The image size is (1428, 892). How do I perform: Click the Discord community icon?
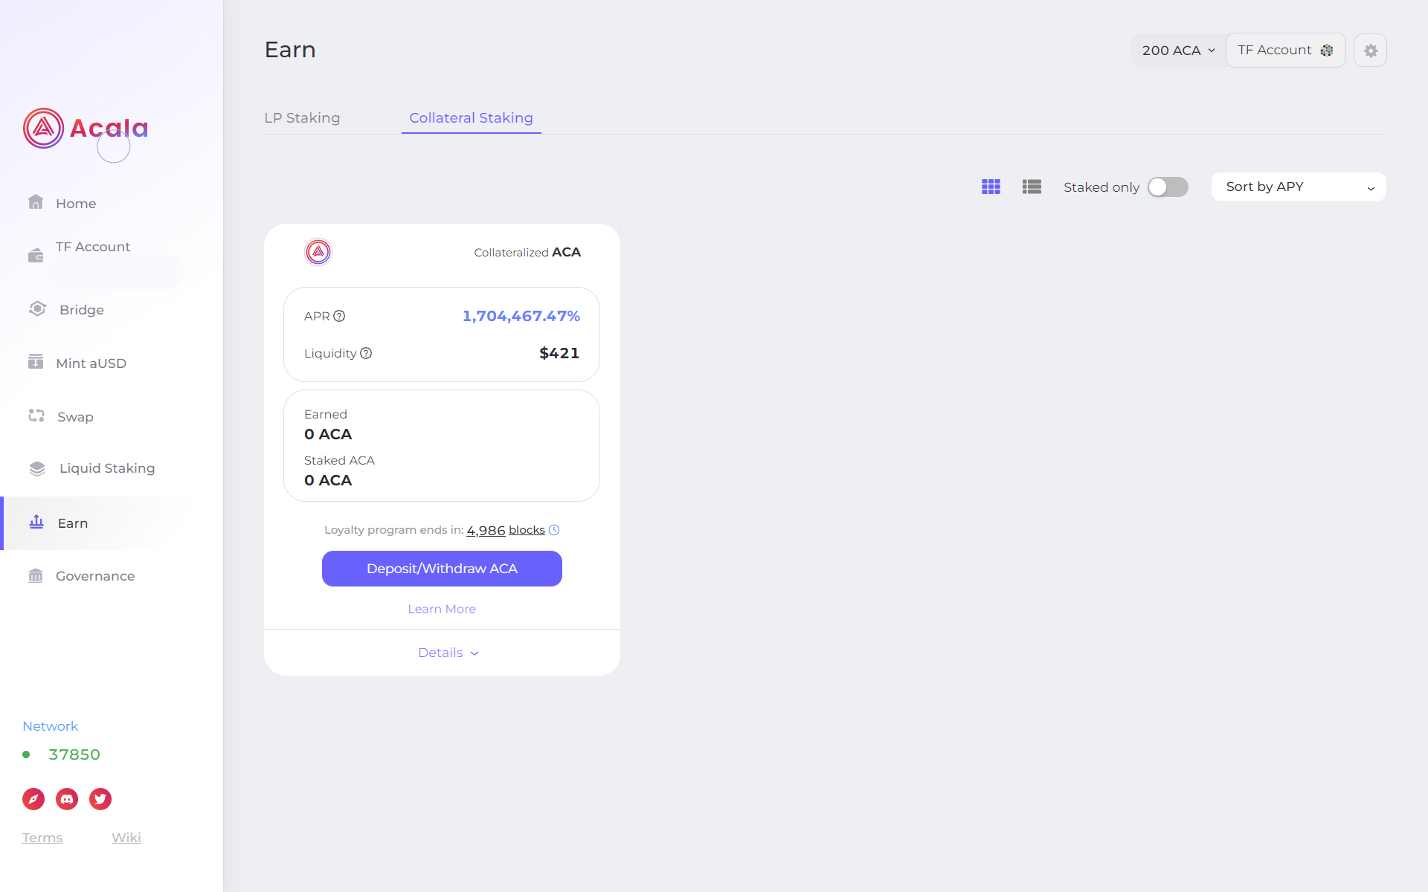click(67, 798)
